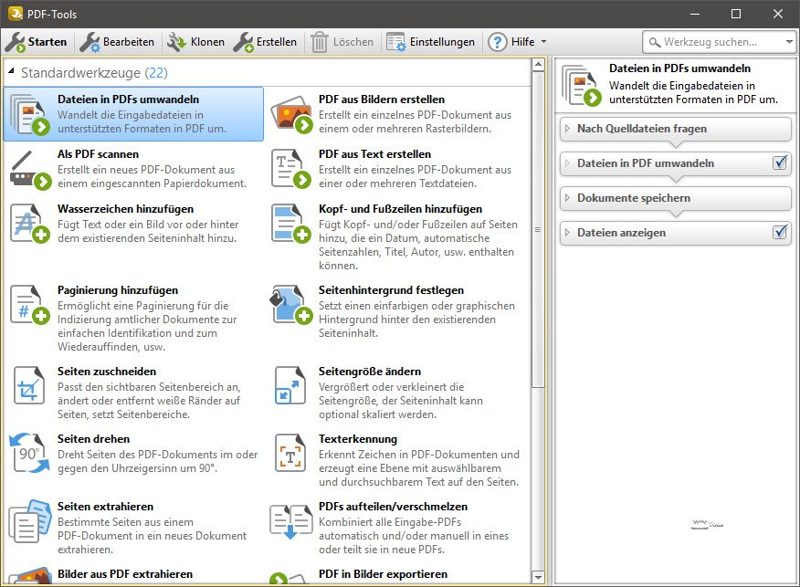This screenshot has height=587, width=800.
Task: Open the Hilfe dropdown arrow
Action: point(543,42)
